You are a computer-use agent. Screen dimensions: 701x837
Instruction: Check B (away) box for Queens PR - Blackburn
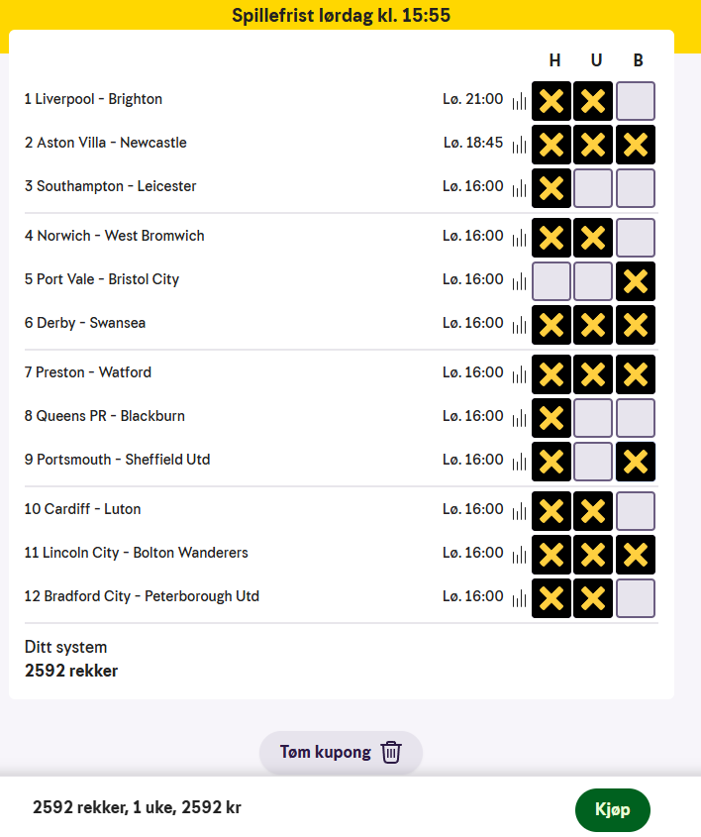[635, 417]
